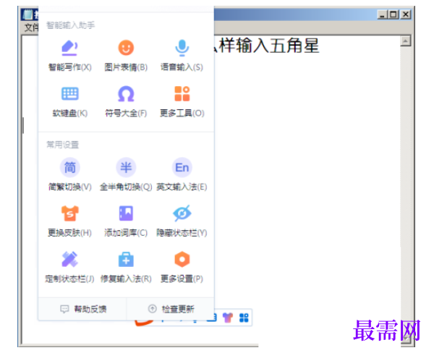
Task: Click 帮助反馈 help feedback button
Action: pos(83,309)
